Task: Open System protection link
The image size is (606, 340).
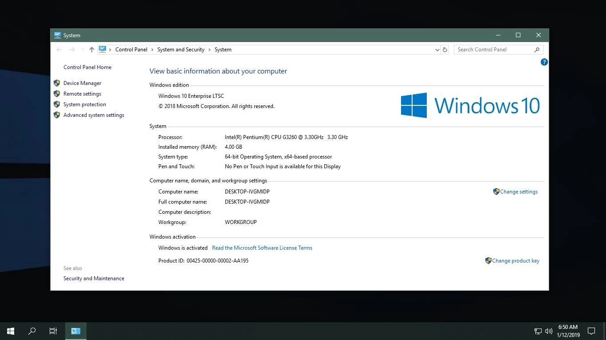Action: [x=84, y=104]
